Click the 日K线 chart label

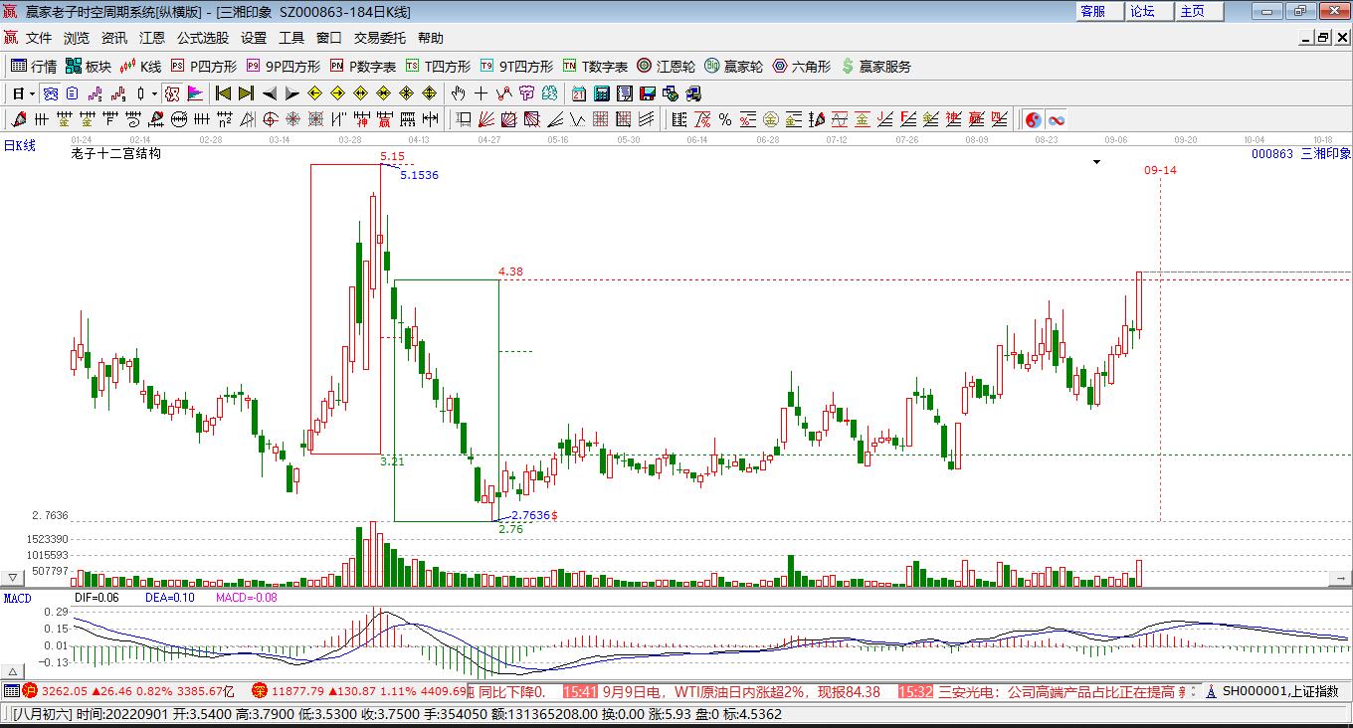coord(20,146)
